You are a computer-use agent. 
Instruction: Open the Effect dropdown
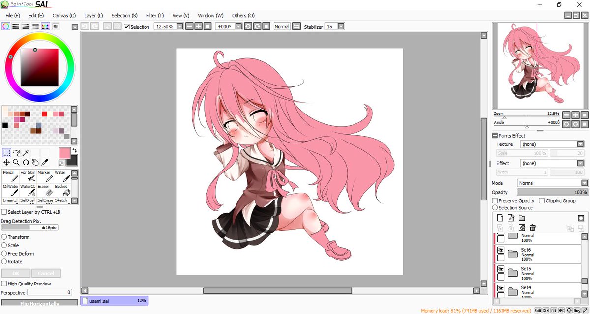pos(580,163)
